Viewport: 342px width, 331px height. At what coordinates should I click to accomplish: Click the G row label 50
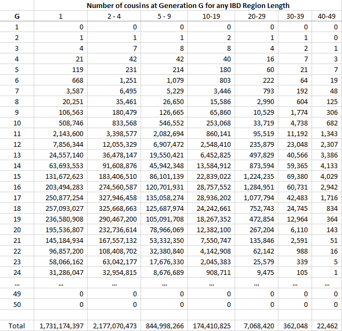pos(17,304)
